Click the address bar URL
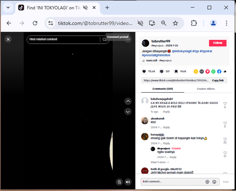 [95, 23]
